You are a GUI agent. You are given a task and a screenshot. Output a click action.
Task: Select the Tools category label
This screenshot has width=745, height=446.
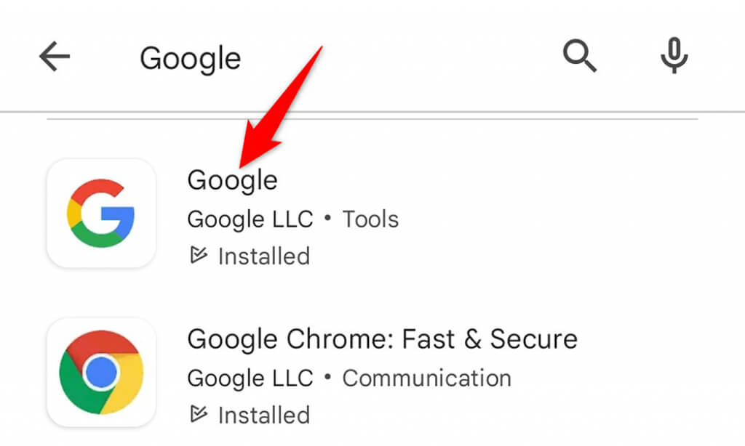370,219
